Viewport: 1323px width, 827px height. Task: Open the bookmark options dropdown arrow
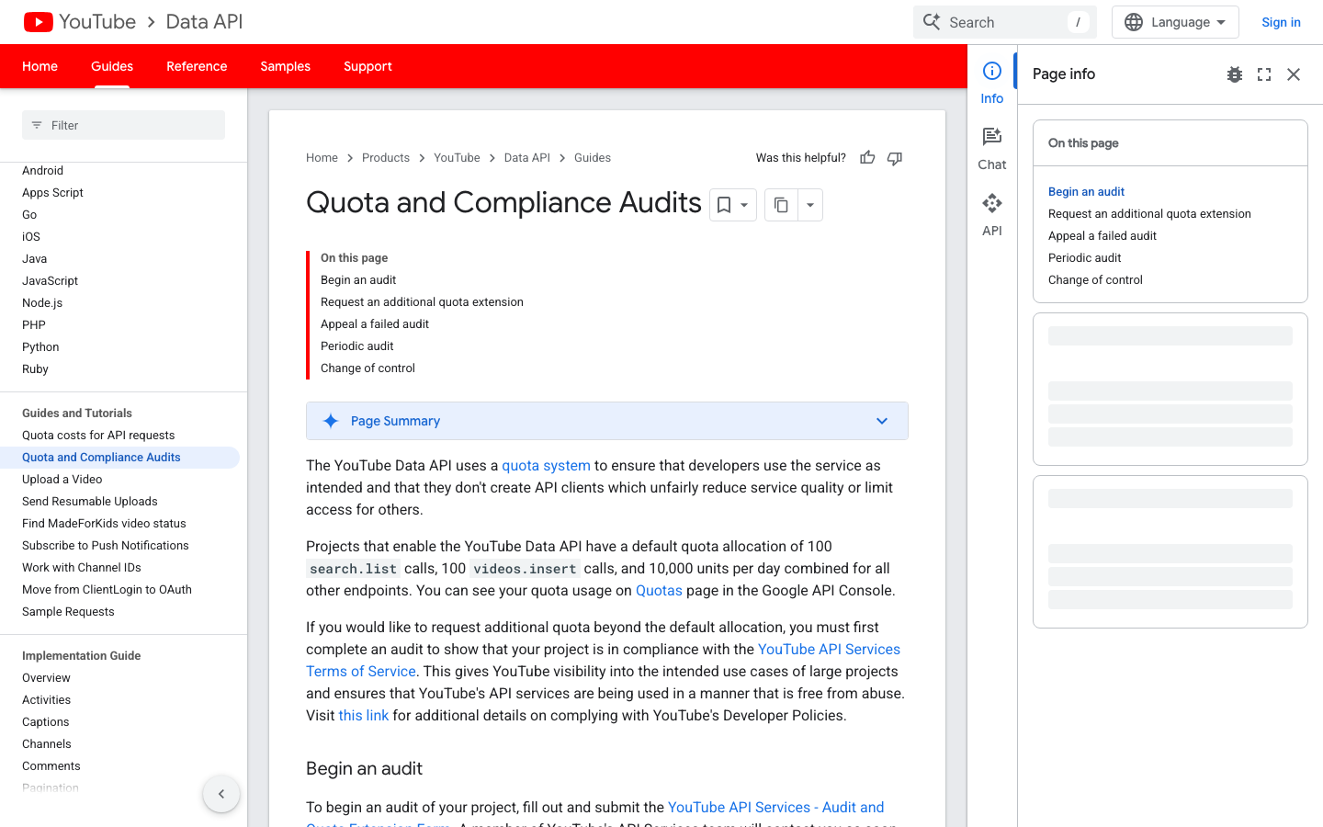click(745, 205)
